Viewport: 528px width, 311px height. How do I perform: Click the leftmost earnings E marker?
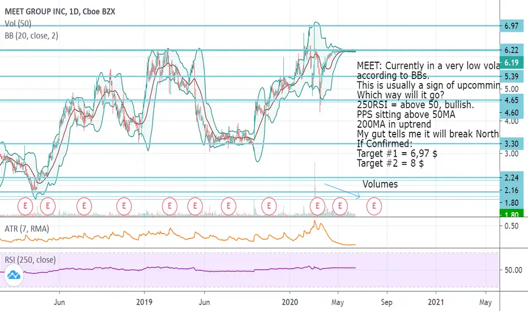click(25, 205)
